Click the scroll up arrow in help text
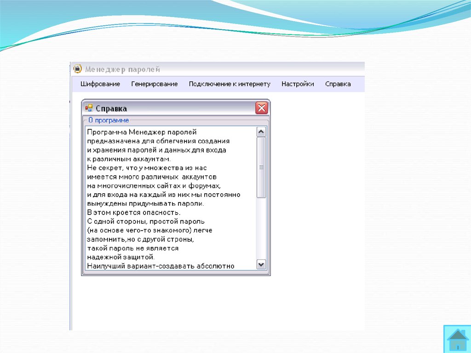This screenshot has width=471, height=353. (261, 132)
